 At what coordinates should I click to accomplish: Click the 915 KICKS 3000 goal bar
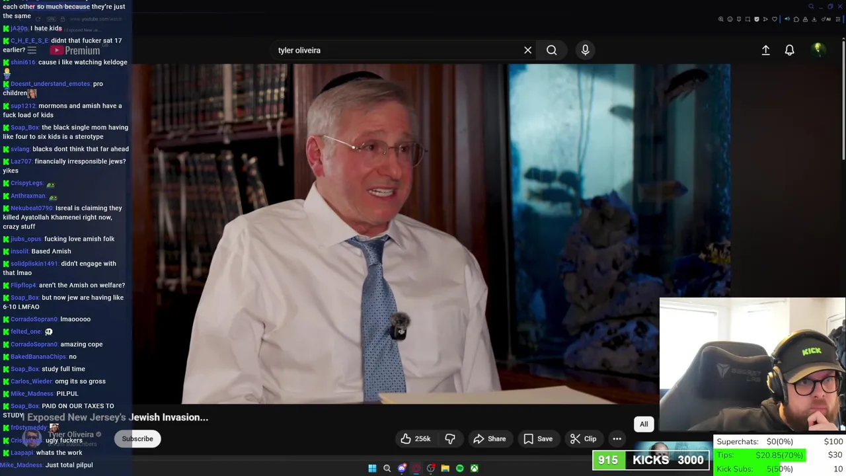(x=651, y=460)
